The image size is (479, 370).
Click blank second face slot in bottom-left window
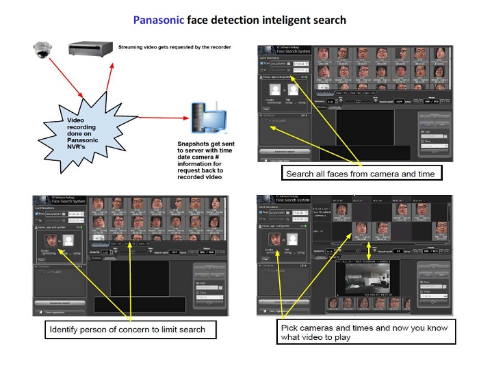pyautogui.click(x=68, y=241)
